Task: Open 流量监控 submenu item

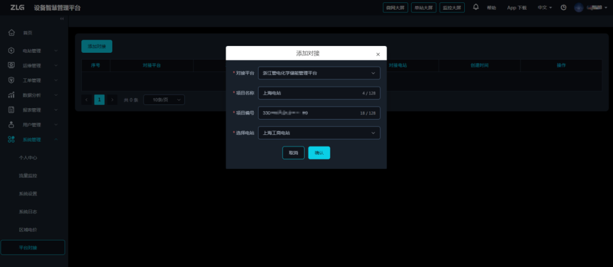Action: 28,176
